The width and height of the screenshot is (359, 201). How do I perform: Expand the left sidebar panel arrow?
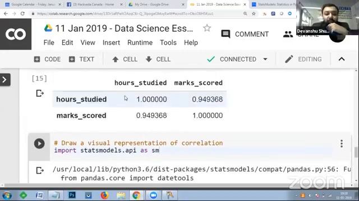point(5,79)
